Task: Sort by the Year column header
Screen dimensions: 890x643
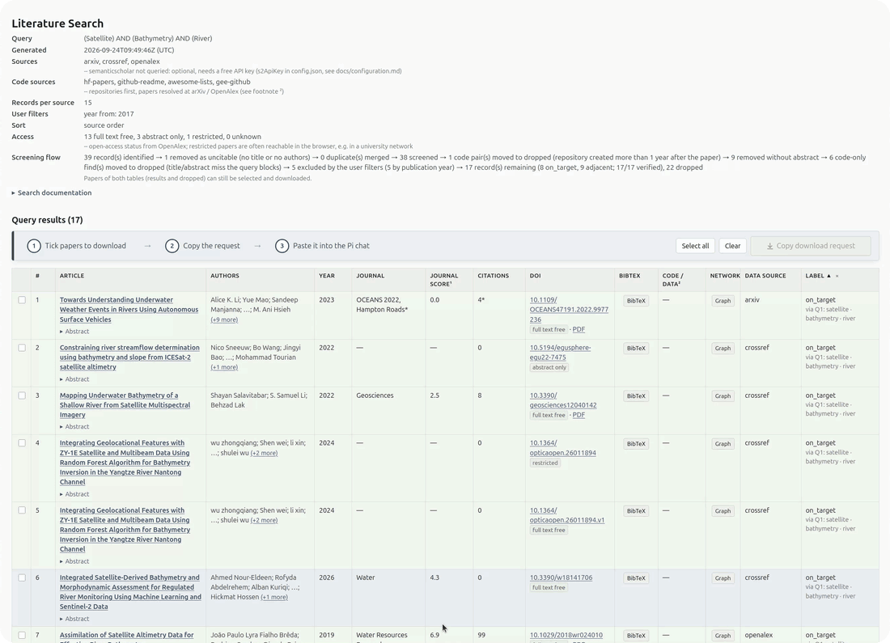Action: pyautogui.click(x=326, y=276)
